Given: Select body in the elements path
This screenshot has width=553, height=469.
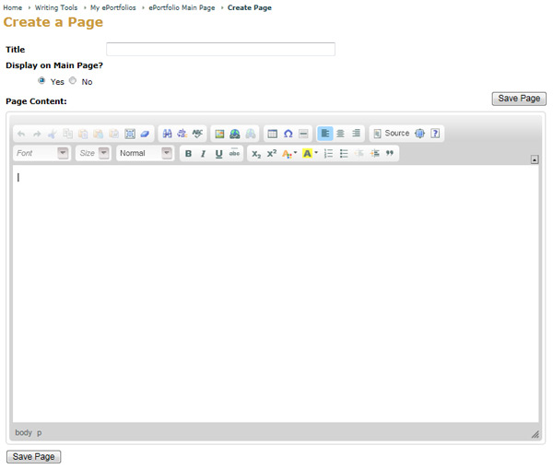Looking at the screenshot, I should click(23, 433).
